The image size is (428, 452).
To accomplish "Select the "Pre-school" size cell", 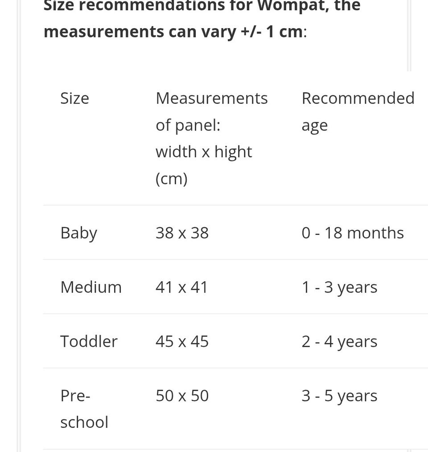I will (x=84, y=409).
